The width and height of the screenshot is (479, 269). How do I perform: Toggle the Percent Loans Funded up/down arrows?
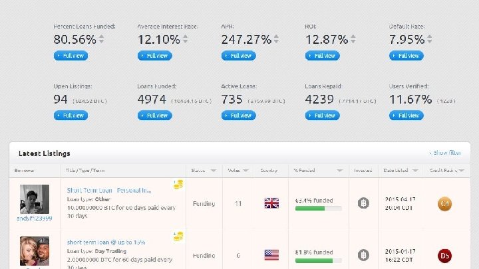pos(102,40)
